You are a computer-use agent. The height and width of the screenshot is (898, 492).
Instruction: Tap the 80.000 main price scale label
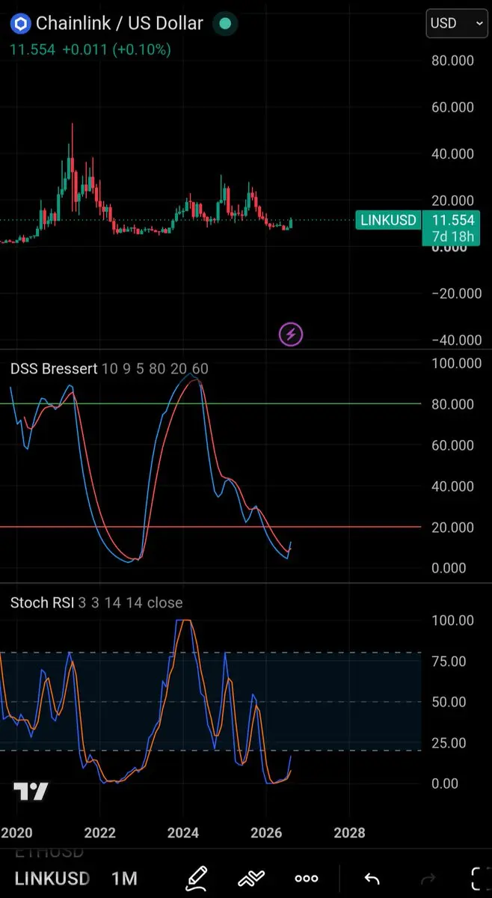click(x=453, y=61)
